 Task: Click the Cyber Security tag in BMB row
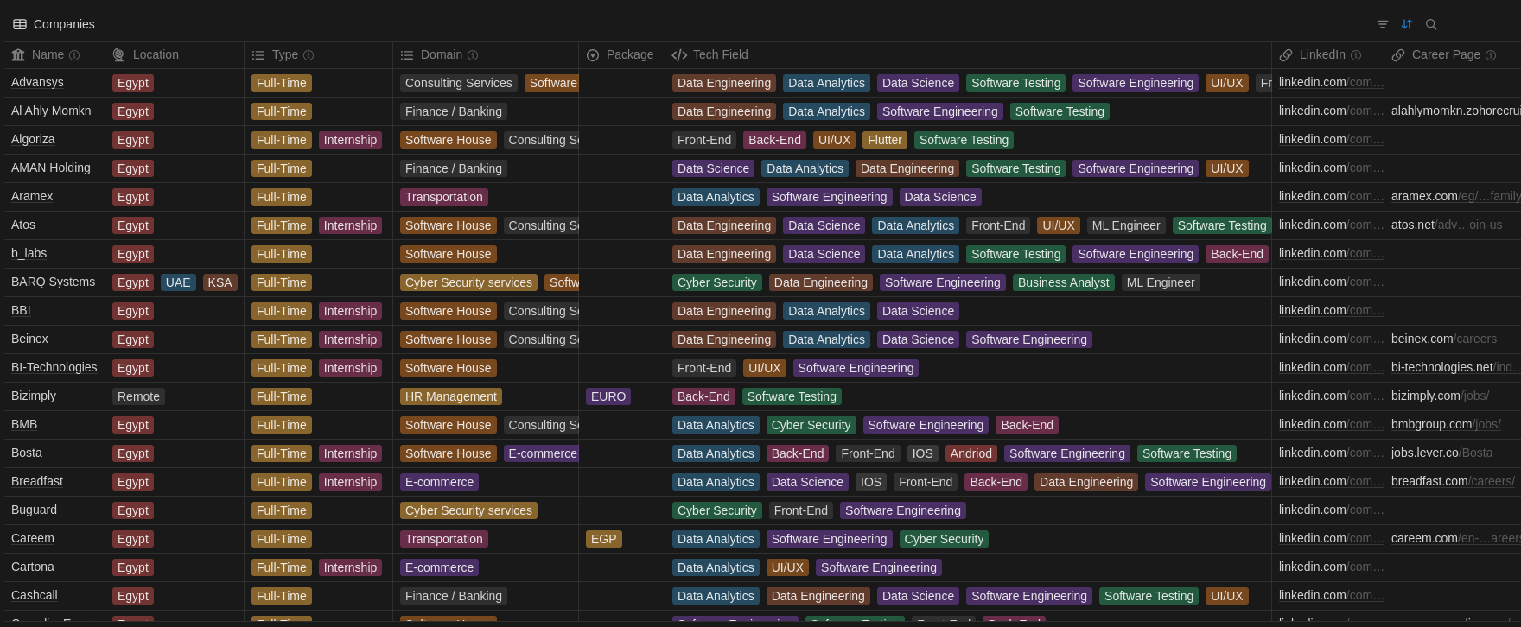click(x=811, y=425)
